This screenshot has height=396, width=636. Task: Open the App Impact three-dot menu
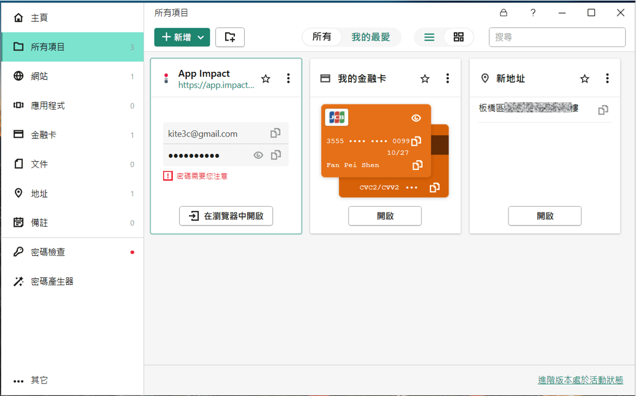(x=288, y=79)
